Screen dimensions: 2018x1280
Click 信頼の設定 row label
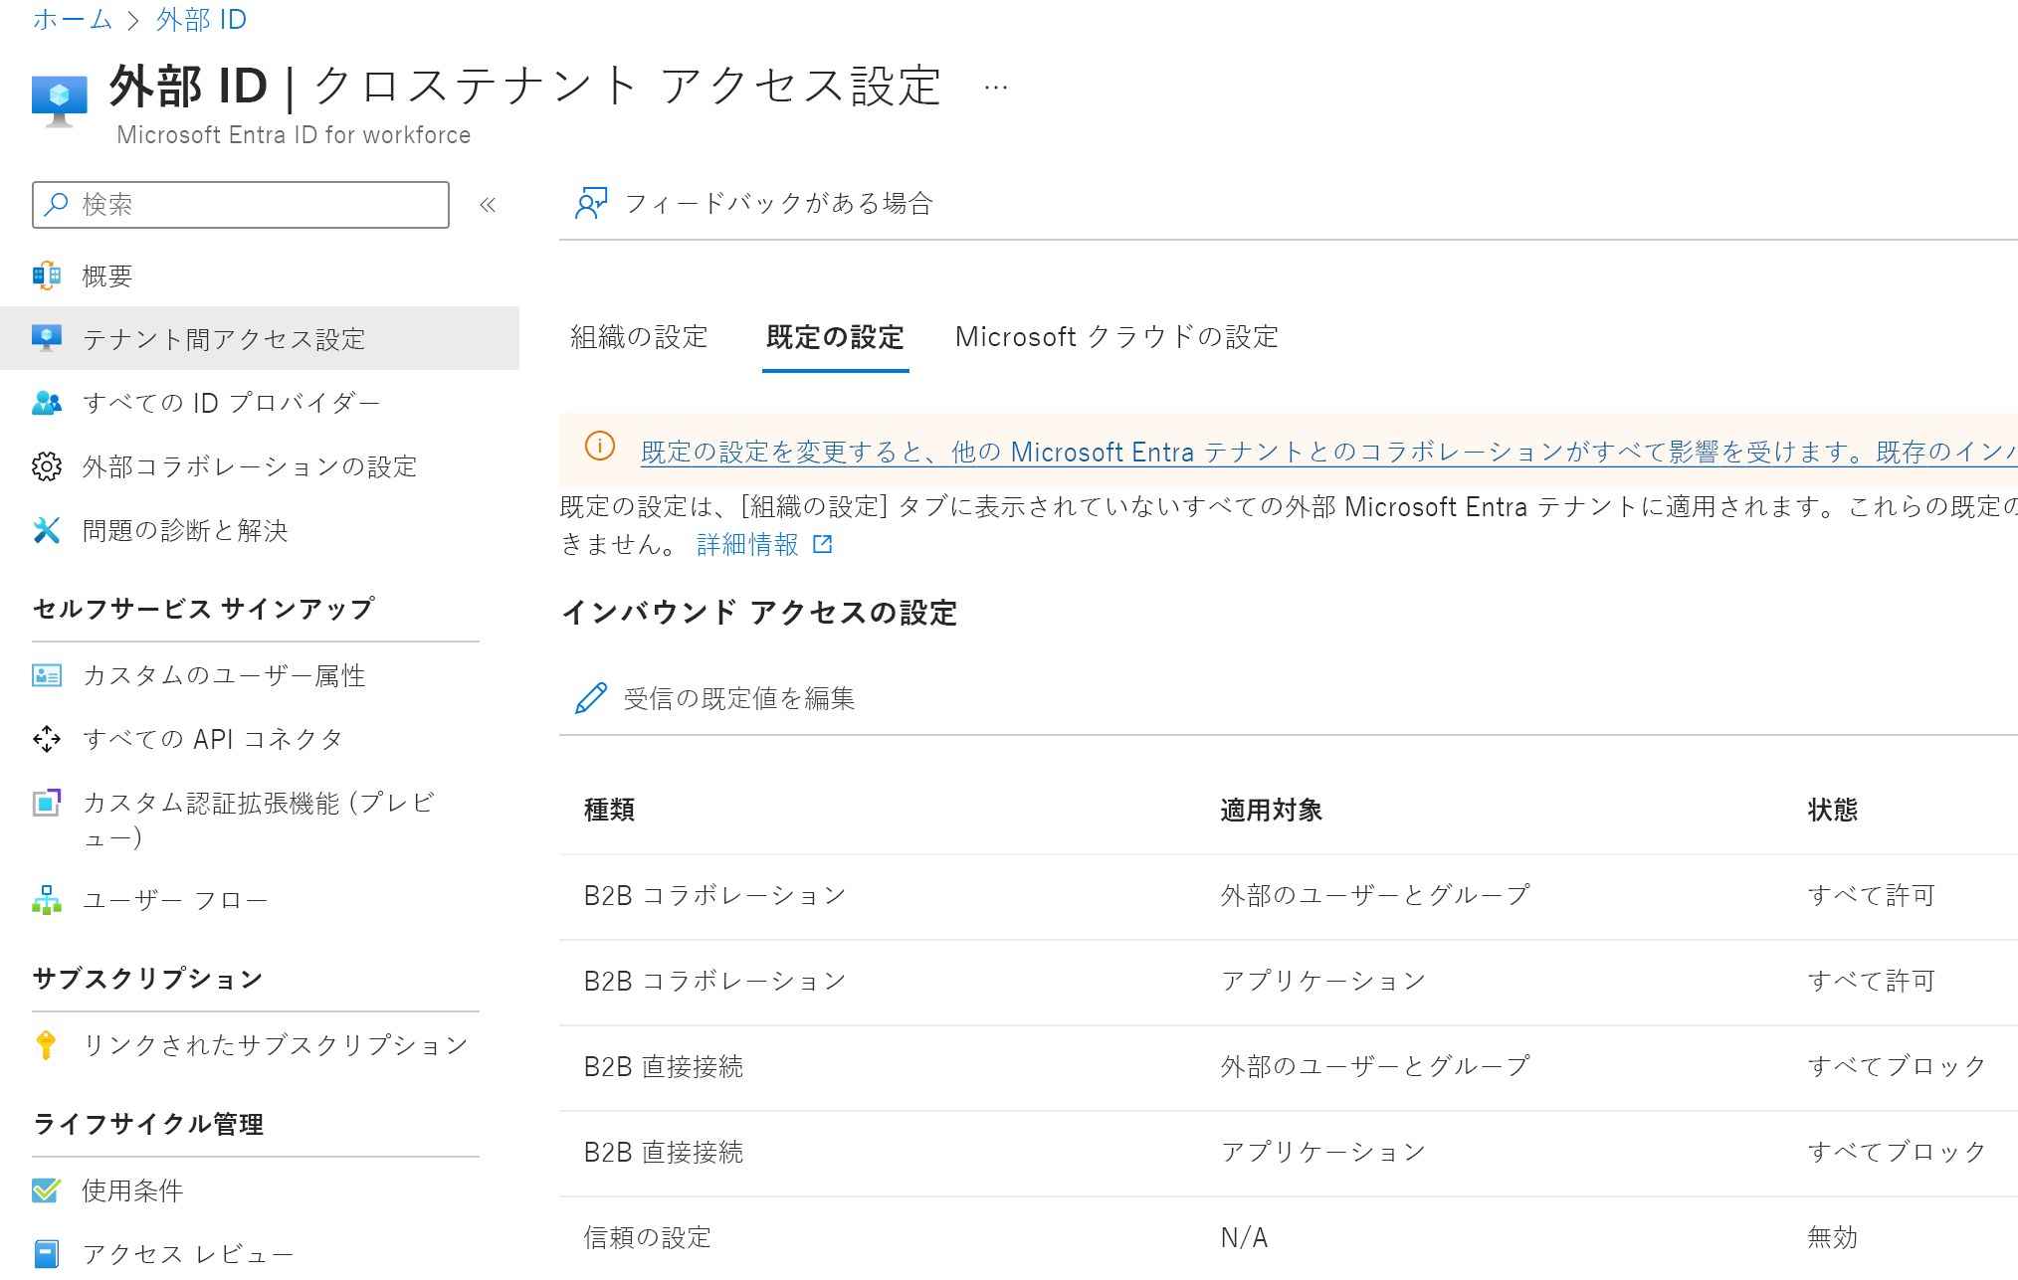click(647, 1238)
